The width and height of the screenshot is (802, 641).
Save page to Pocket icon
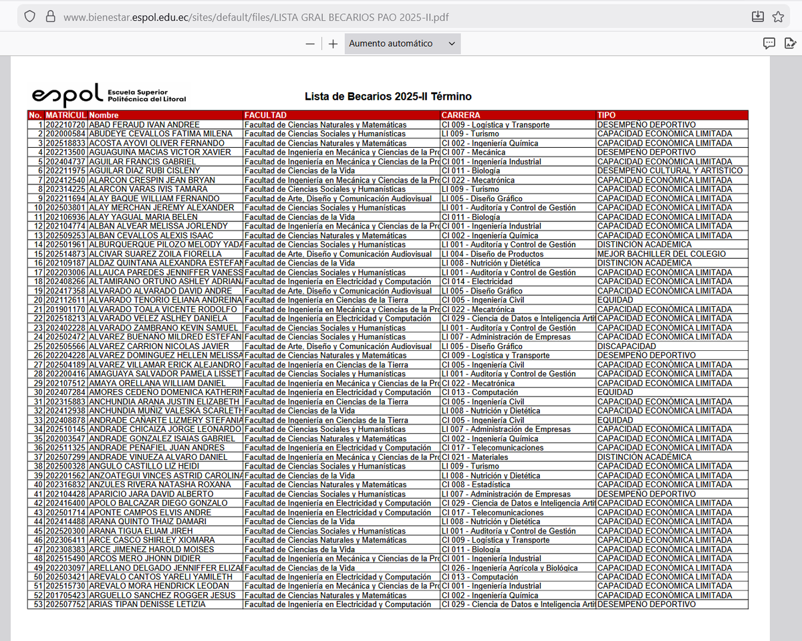[757, 17]
